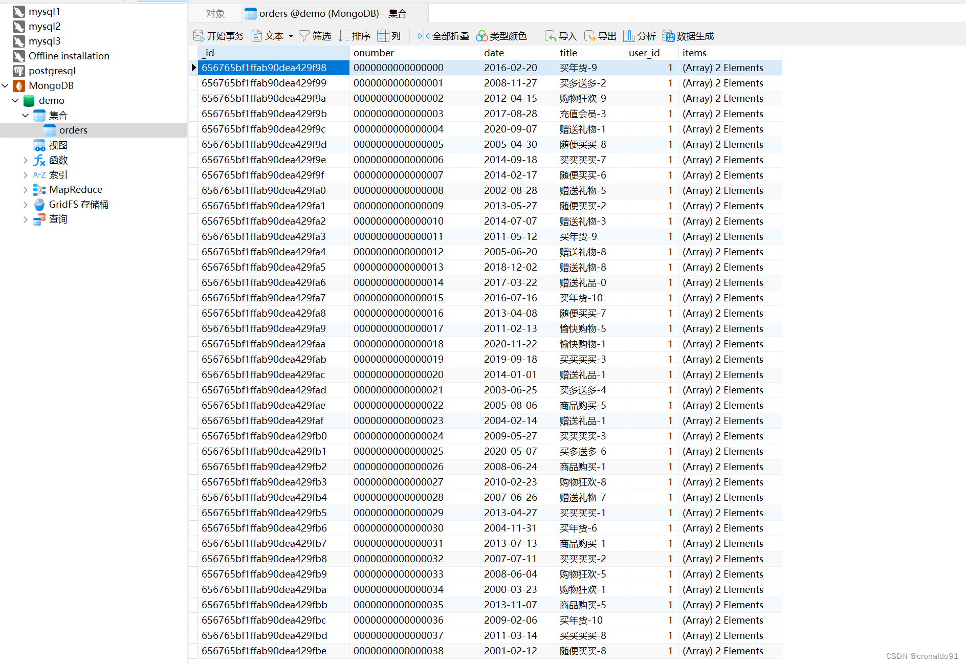
Task: Click the items column header
Action: 730,53
